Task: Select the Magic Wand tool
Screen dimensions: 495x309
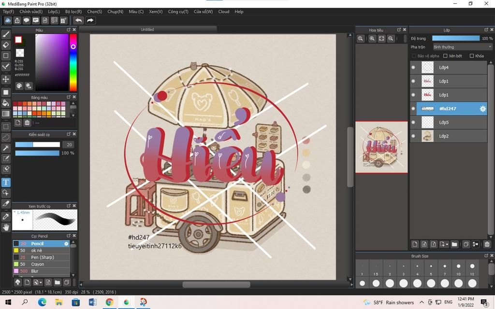Action: (x=6, y=148)
